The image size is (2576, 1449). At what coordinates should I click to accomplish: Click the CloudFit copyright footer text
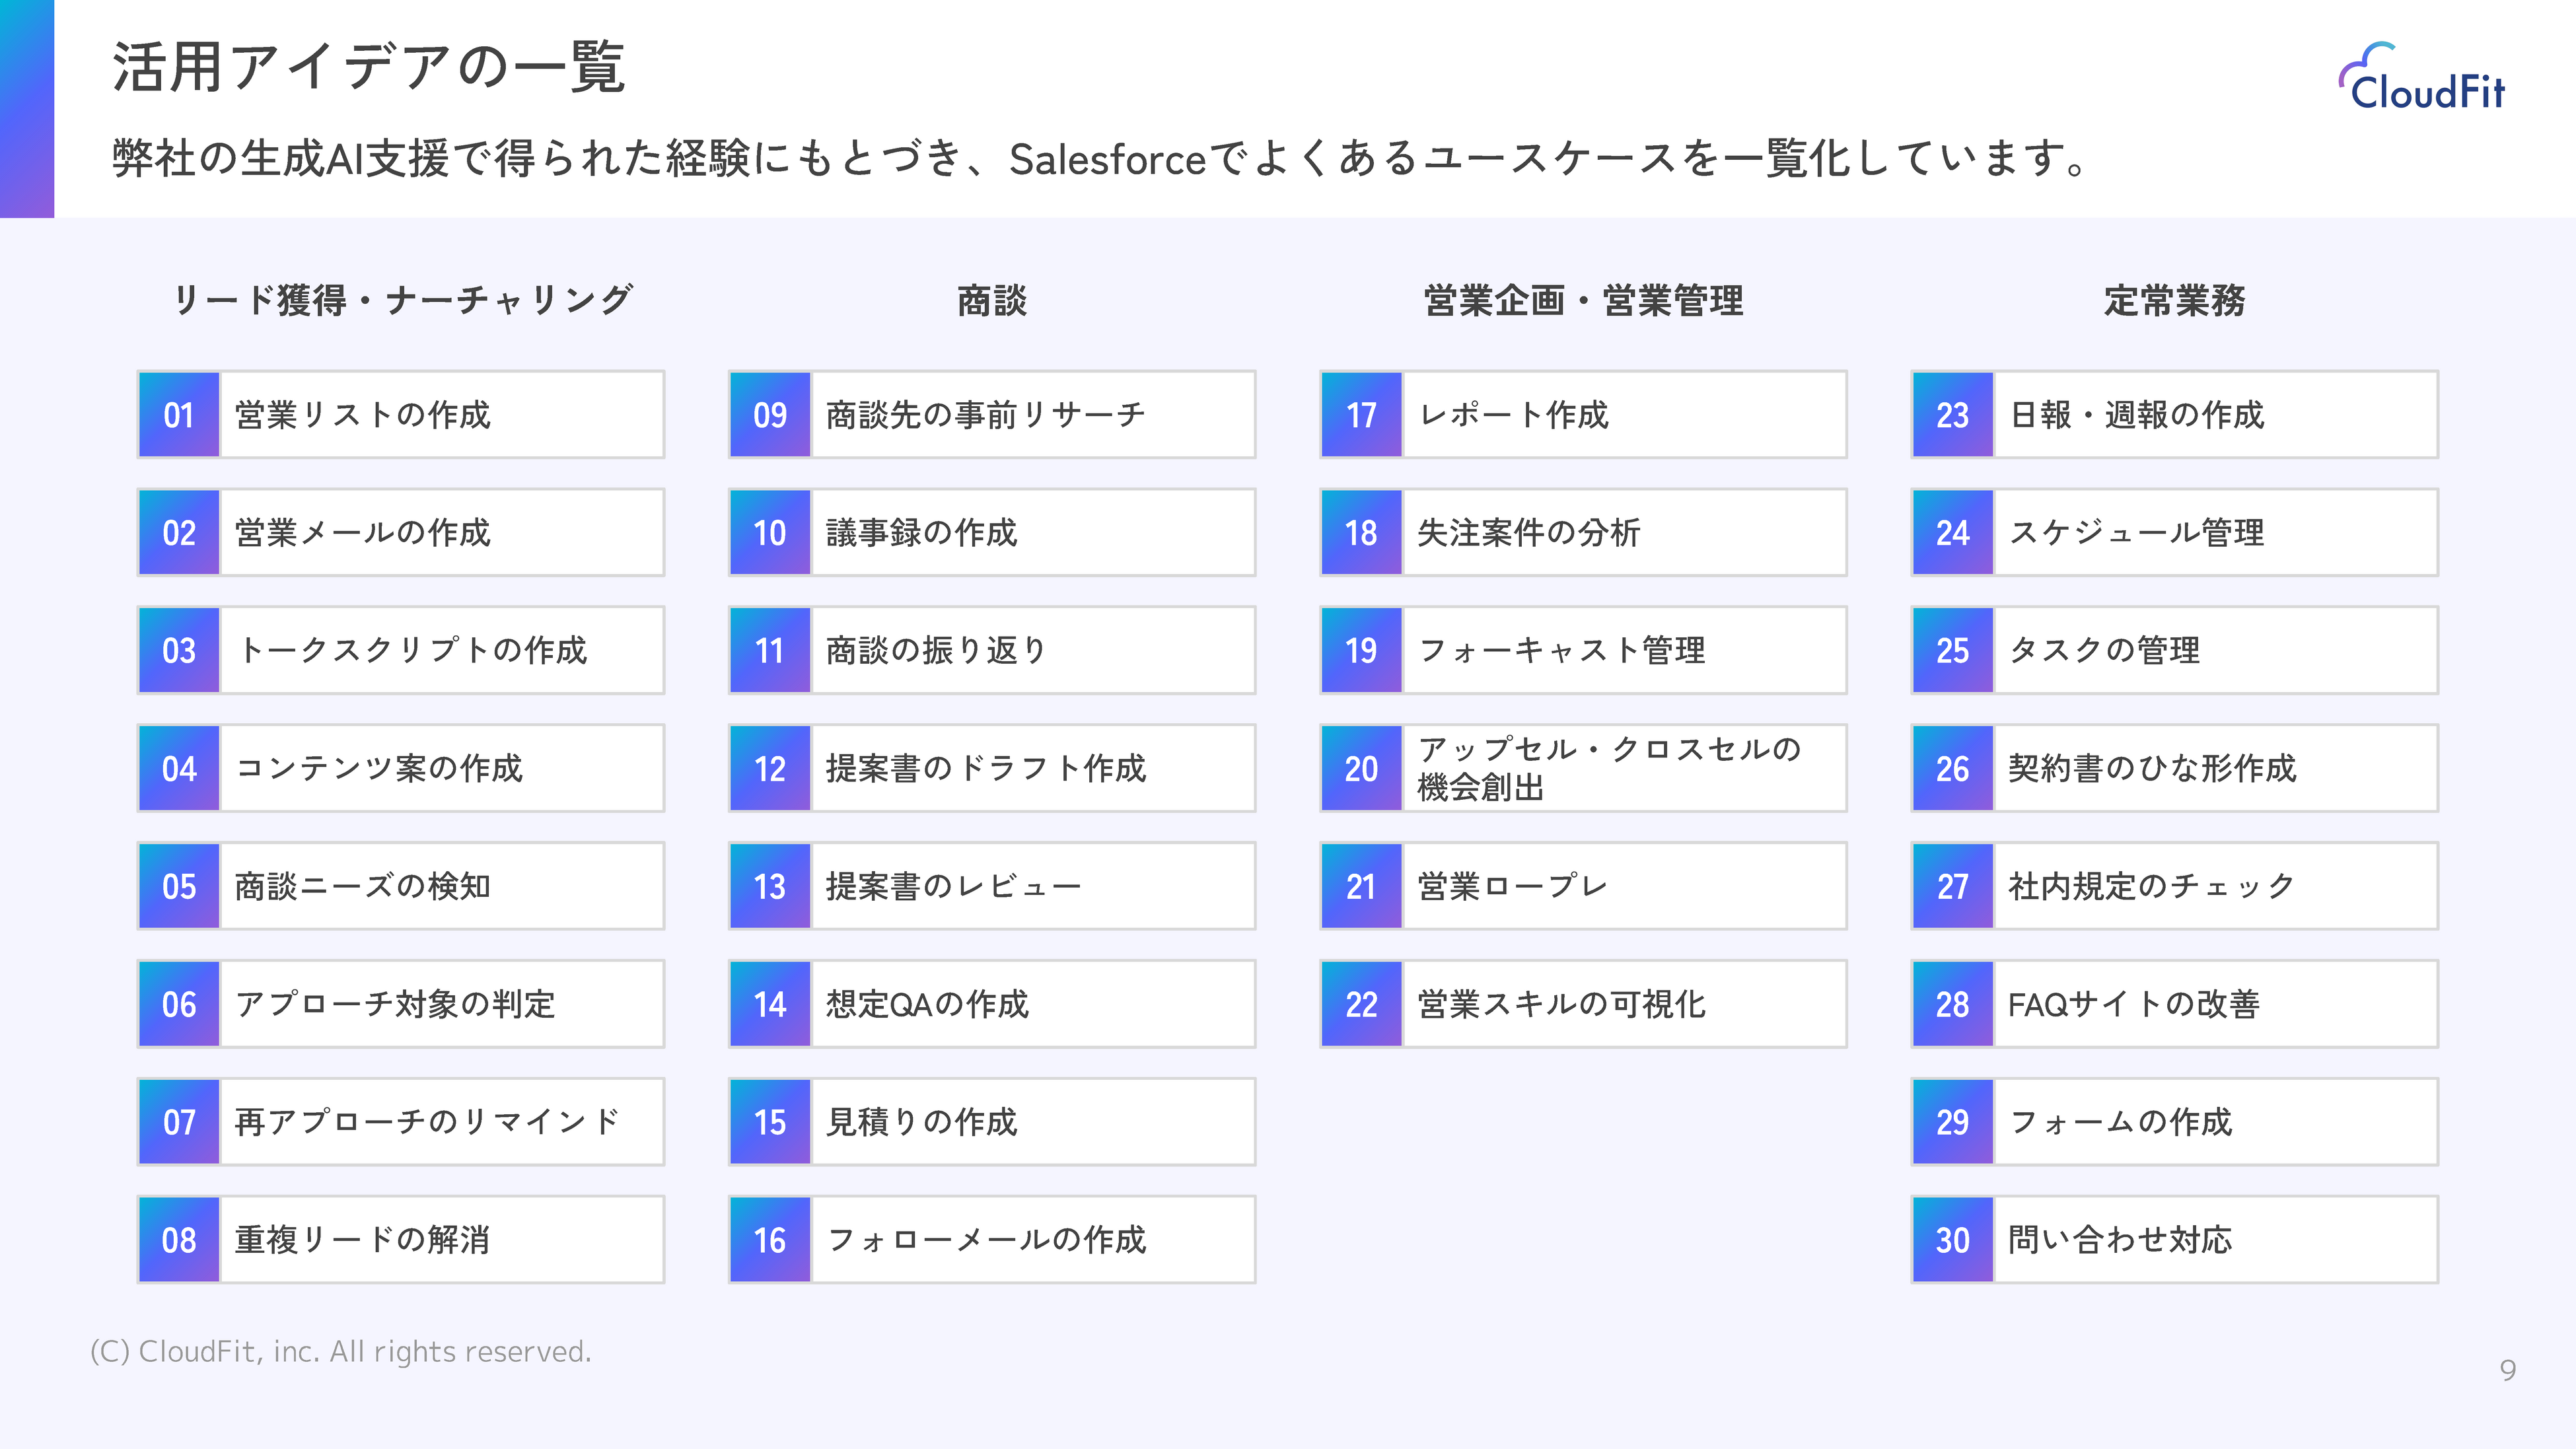pos(341,1352)
